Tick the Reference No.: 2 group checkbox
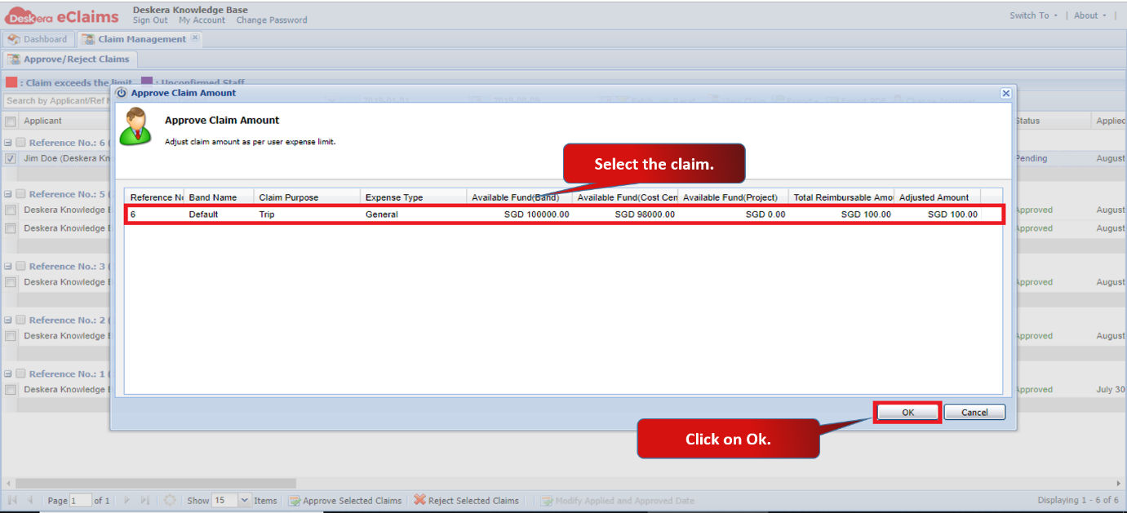The width and height of the screenshot is (1127, 513). (x=21, y=320)
